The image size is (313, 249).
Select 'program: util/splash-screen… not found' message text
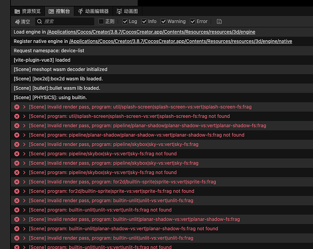[130, 117]
